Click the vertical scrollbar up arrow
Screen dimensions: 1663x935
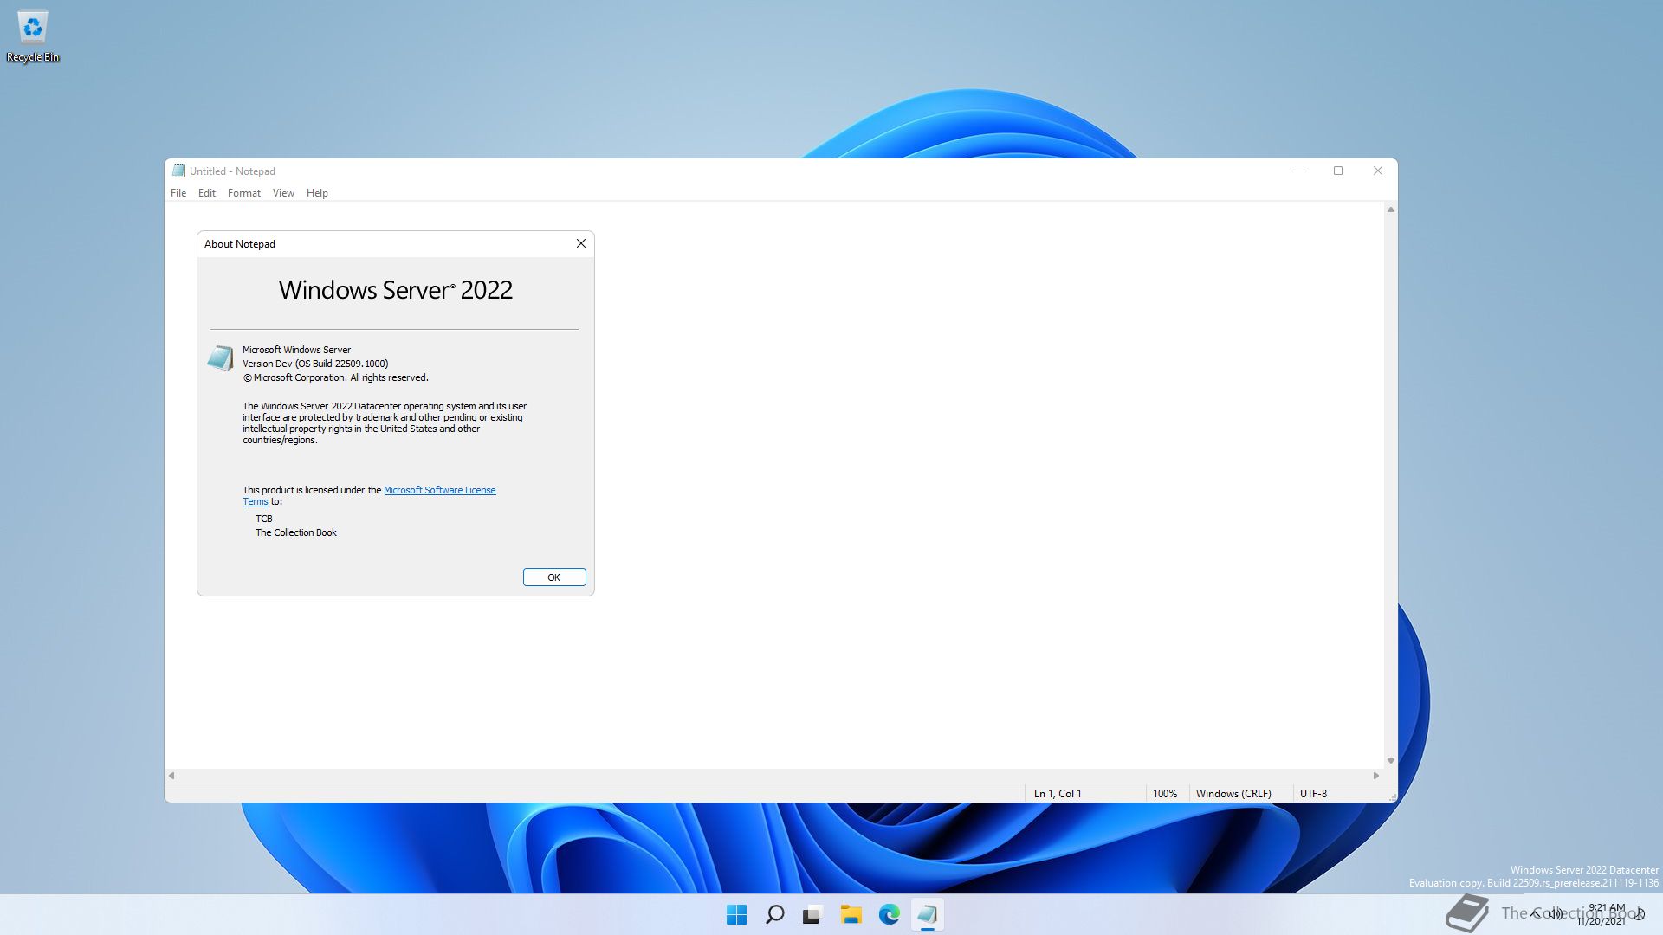1390,210
